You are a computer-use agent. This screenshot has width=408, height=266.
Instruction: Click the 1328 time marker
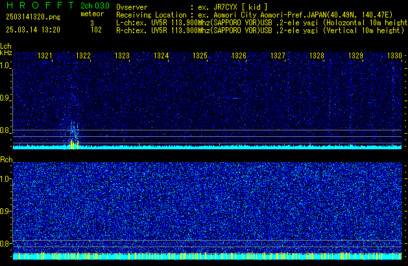pos(317,56)
